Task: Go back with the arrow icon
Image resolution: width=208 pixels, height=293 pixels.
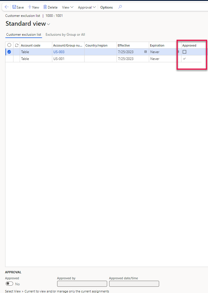Action: [7, 7]
